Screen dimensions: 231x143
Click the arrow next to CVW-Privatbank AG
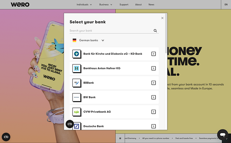(x=153, y=112)
